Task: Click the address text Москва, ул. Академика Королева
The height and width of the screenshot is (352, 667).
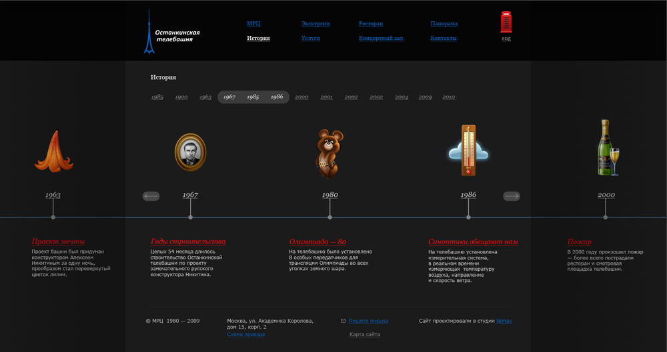Action: click(x=270, y=321)
